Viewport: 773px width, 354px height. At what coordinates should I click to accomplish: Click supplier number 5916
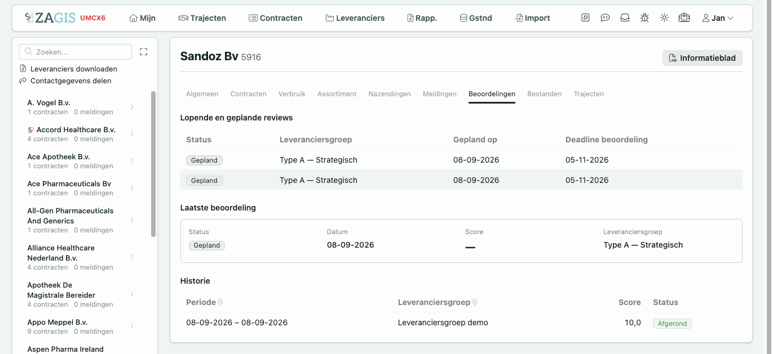point(251,57)
